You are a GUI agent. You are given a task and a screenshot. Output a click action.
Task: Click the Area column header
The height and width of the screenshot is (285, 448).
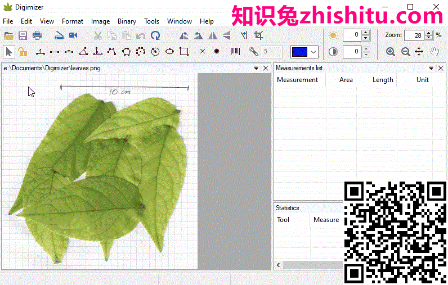point(346,80)
